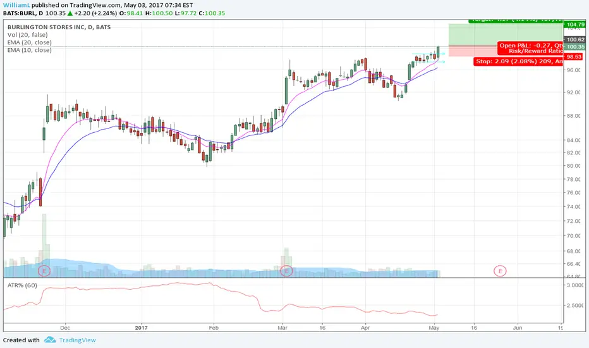Click the upcoming earnings E marker near Jun
The image size is (589, 348).
[x=500, y=271]
